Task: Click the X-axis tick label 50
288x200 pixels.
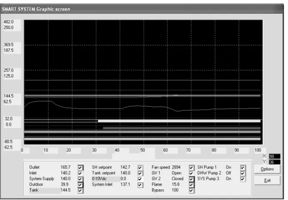Action: click(x=143, y=150)
